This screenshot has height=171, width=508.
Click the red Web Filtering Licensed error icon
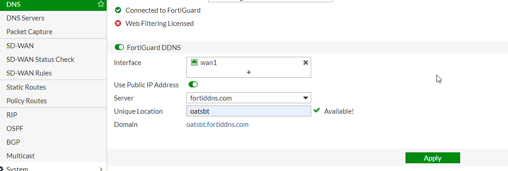point(118,24)
